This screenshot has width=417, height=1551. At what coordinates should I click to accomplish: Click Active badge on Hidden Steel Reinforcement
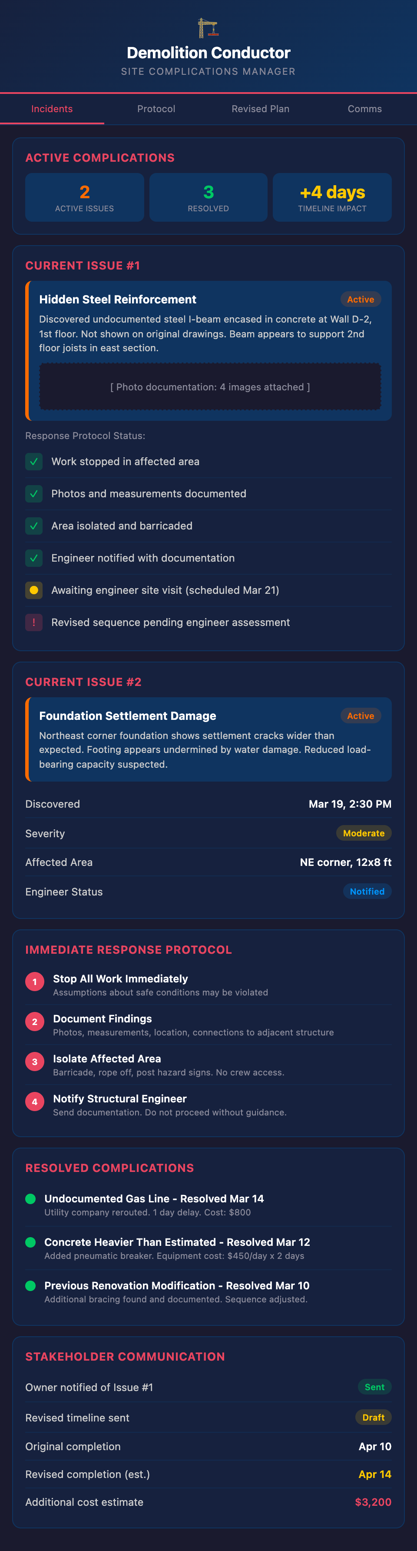pos(361,299)
